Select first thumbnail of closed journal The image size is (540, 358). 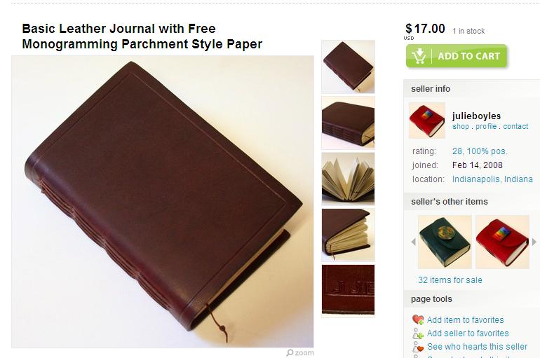pos(348,67)
